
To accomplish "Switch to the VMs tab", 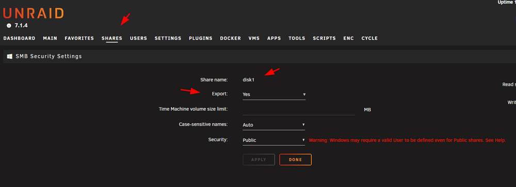I will [254, 38].
